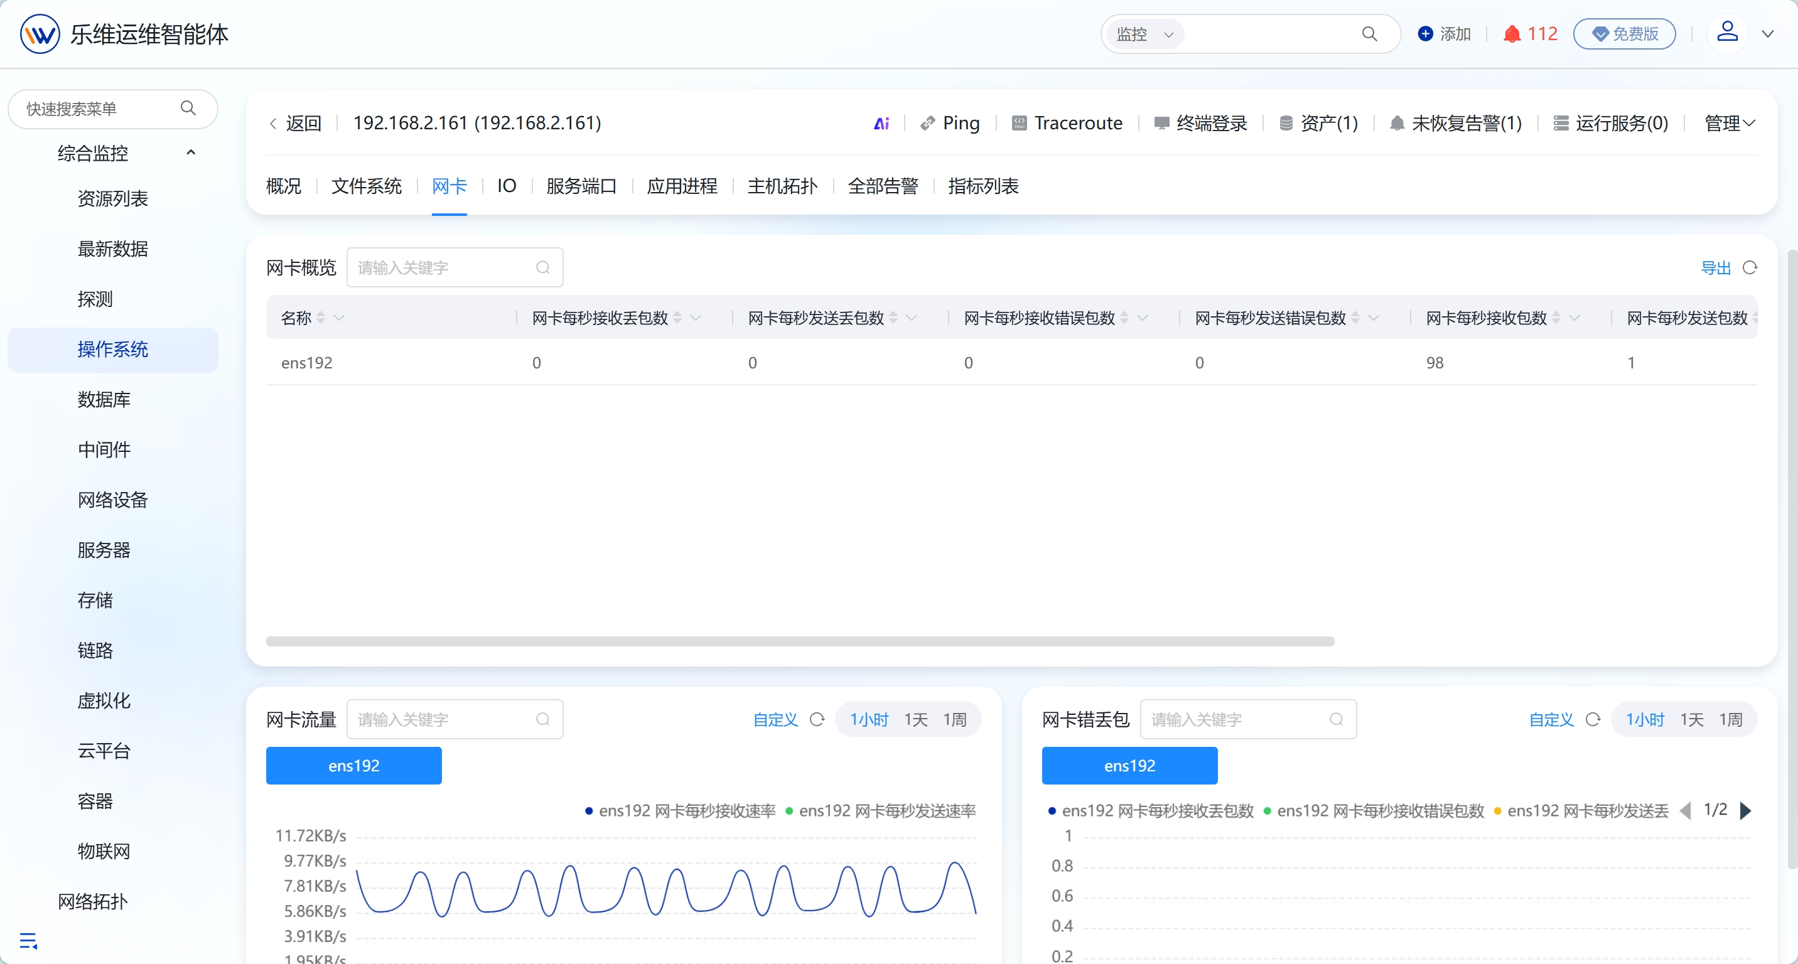Go to previous legend page arrow
The height and width of the screenshot is (964, 1798).
tap(1686, 810)
